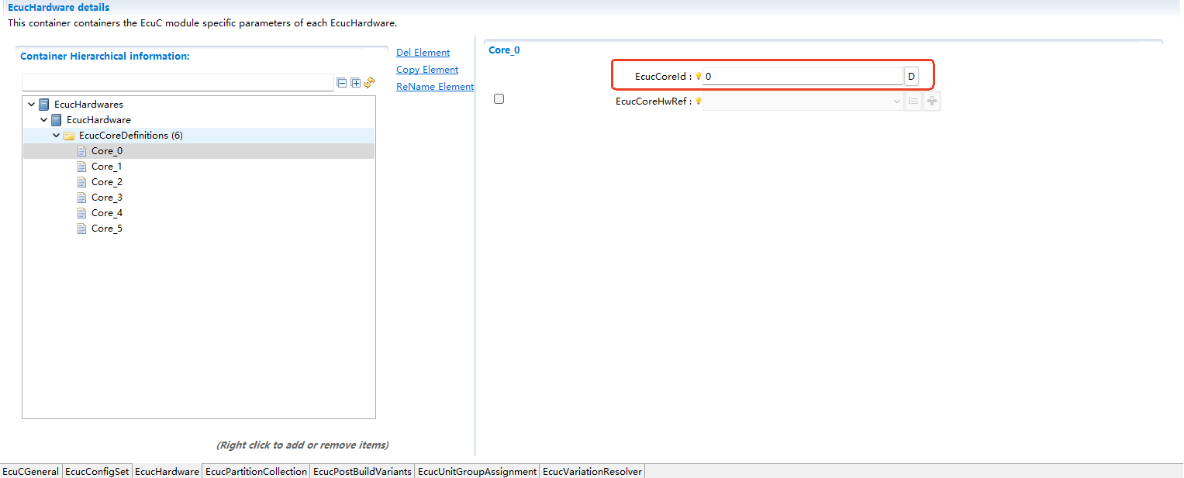The height and width of the screenshot is (478, 1184).
Task: Click the EcucCoreId value field
Action: point(802,77)
